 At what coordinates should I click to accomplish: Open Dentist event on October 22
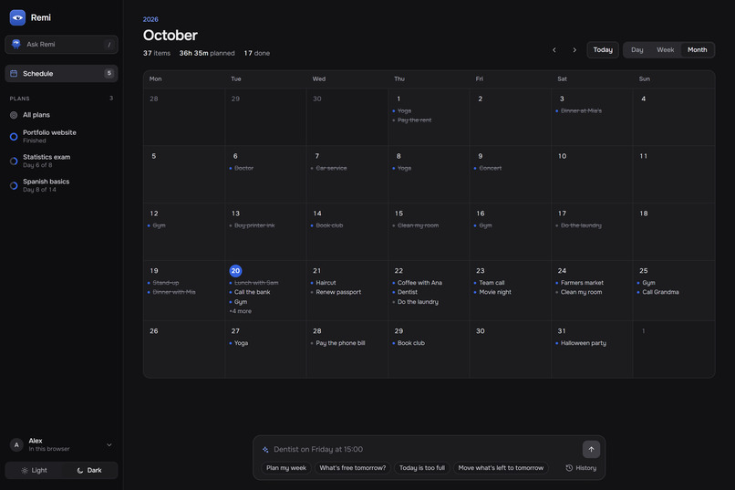[x=408, y=292]
